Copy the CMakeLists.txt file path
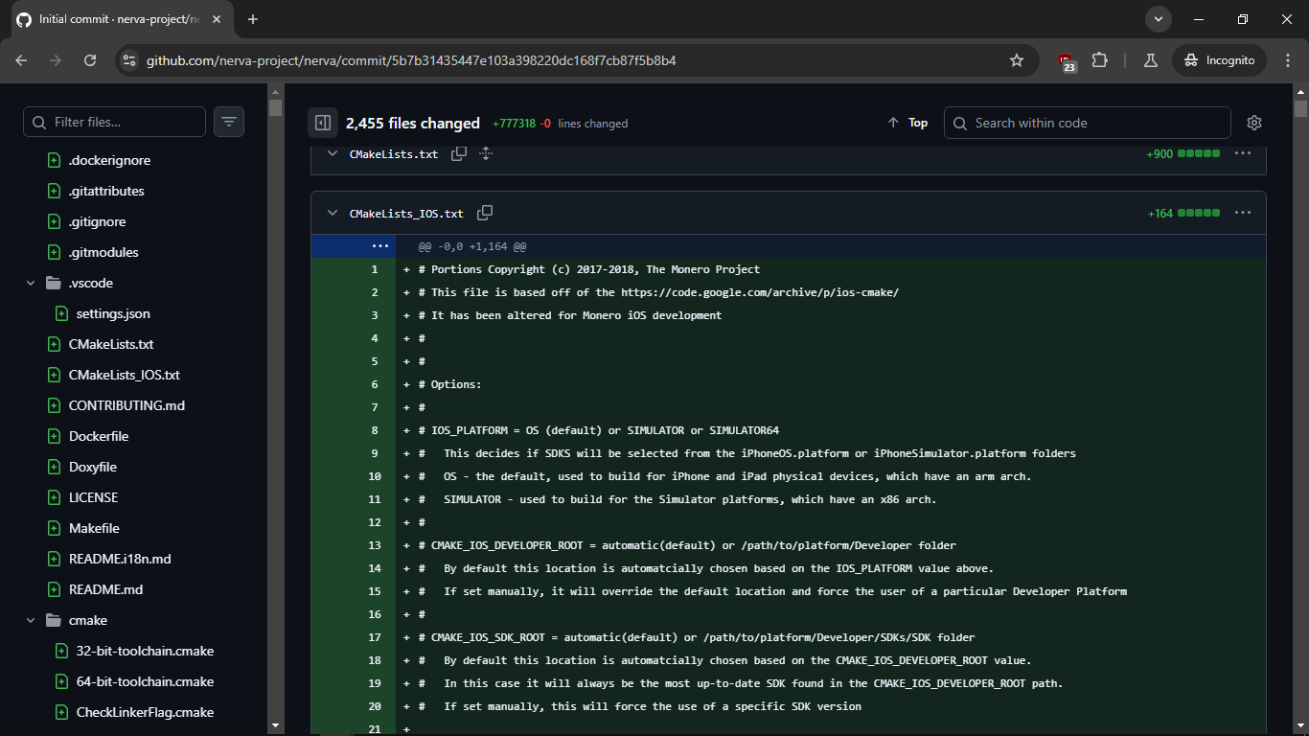The width and height of the screenshot is (1309, 736). 459,153
